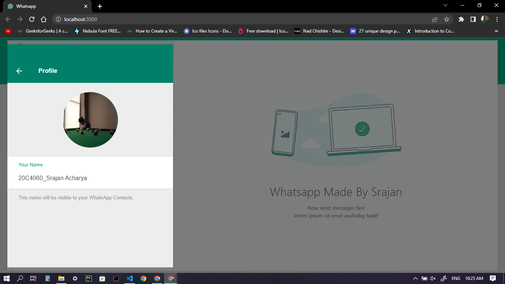The image size is (505, 284).
Task: Open 'Free download | Ico...' bookmark
Action: point(263,31)
